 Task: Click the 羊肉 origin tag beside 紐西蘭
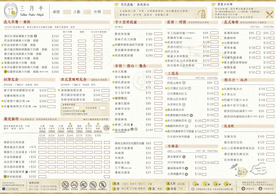pos(180,189)
